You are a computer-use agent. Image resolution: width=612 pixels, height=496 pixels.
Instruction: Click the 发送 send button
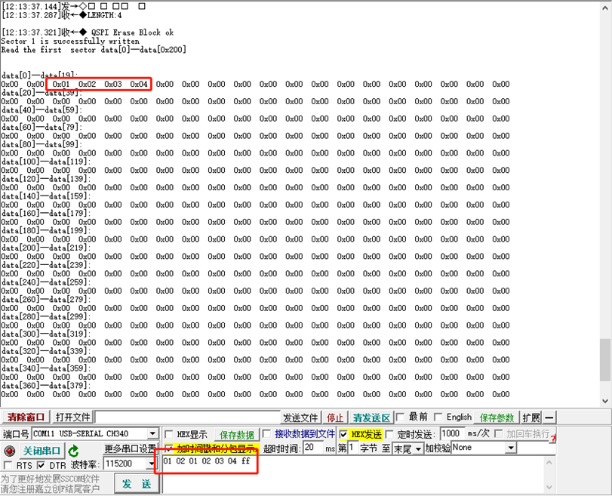[x=137, y=484]
